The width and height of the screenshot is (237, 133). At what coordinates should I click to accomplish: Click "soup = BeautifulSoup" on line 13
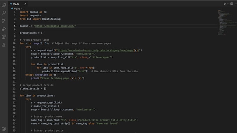[45, 54]
